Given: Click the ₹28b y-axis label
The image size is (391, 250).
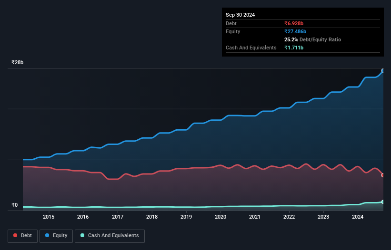Looking at the screenshot, I should click(x=18, y=62).
